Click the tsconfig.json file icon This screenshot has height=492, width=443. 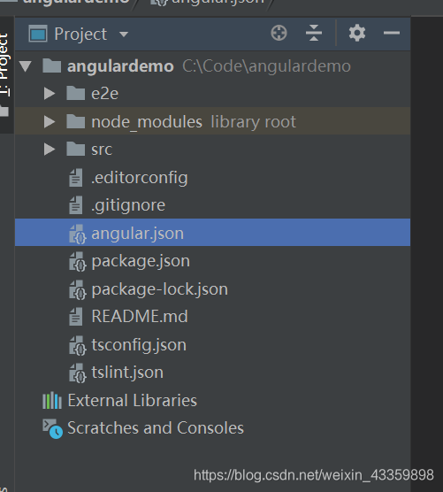(x=78, y=345)
